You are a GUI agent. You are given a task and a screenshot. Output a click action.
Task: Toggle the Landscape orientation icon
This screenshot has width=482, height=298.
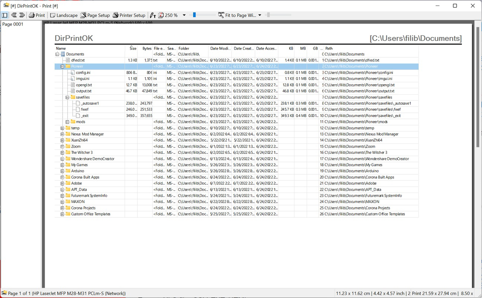[52, 15]
